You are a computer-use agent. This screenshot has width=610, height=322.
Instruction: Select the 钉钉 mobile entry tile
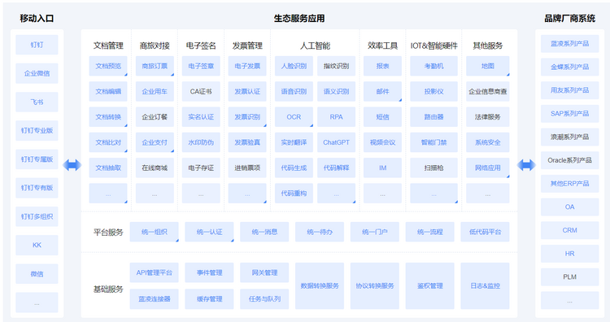(37, 45)
